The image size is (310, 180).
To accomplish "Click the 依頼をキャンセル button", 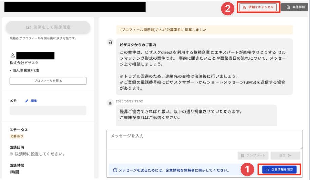I will tap(258, 7).
